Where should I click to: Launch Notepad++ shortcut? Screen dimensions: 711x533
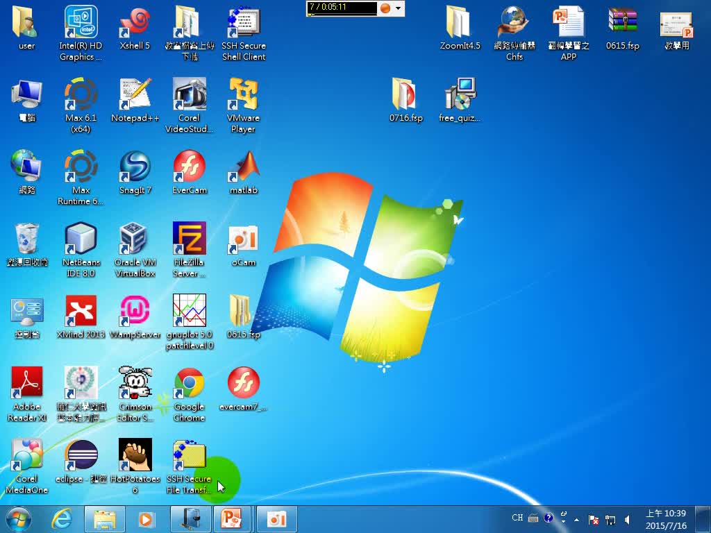[x=135, y=101]
